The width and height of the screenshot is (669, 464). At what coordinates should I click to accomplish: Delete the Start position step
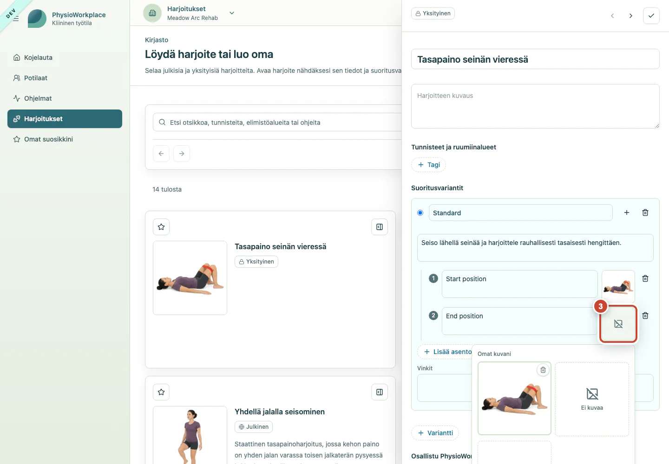pyautogui.click(x=645, y=278)
